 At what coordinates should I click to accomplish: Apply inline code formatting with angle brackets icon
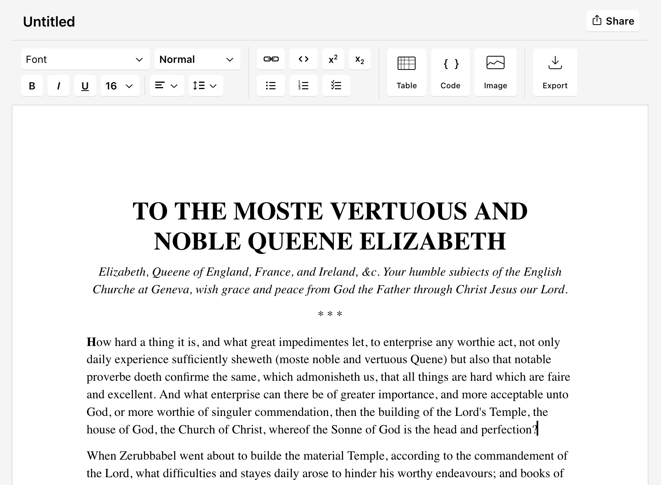(x=303, y=59)
